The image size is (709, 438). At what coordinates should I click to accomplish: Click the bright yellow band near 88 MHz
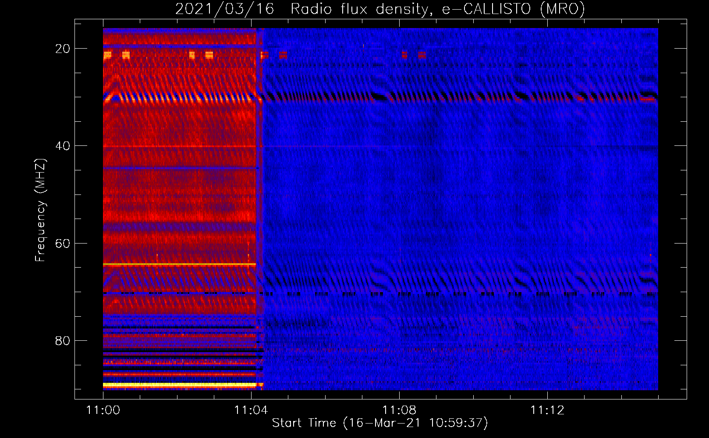[x=180, y=385]
